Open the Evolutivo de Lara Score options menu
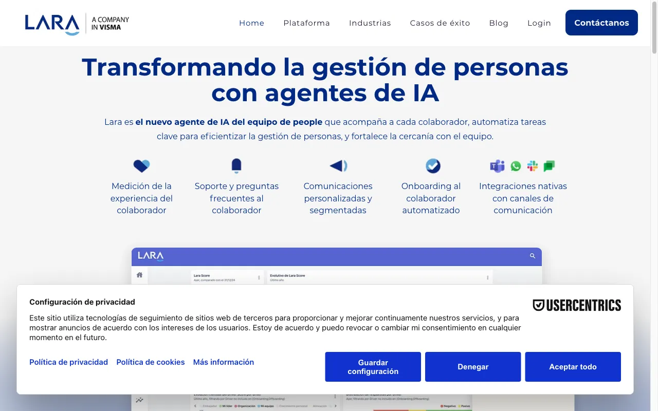This screenshot has height=411, width=658. [487, 277]
